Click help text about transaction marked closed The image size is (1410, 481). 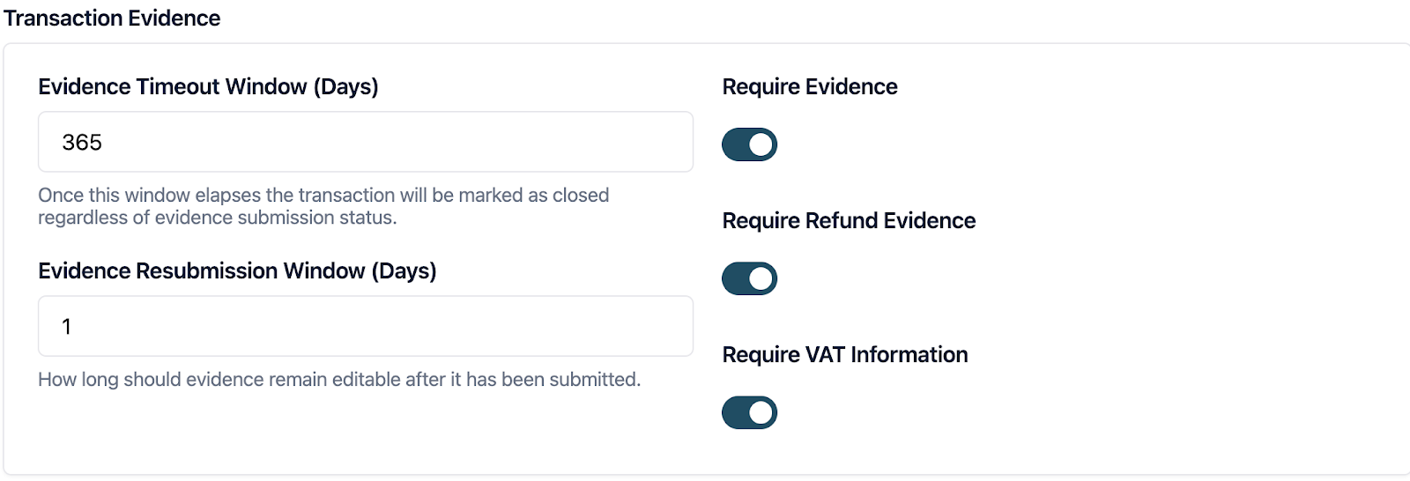pyautogui.click(x=323, y=195)
